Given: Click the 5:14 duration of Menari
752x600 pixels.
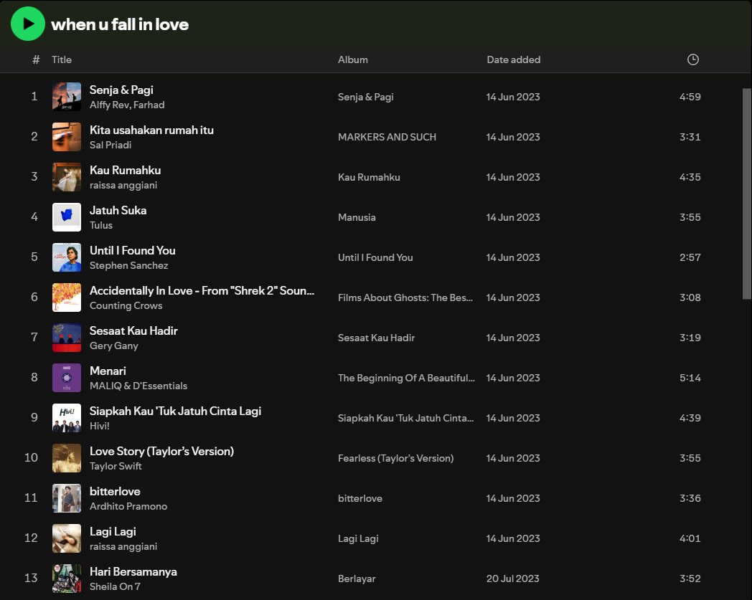Looking at the screenshot, I should [690, 378].
